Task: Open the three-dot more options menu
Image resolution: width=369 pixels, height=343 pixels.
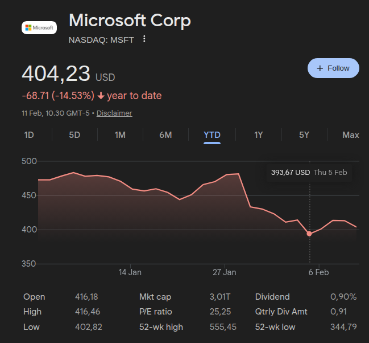Action: [144, 39]
